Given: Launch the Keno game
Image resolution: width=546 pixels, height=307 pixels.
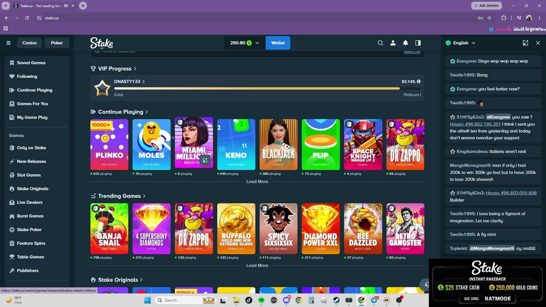Looking at the screenshot, I should tap(236, 145).
